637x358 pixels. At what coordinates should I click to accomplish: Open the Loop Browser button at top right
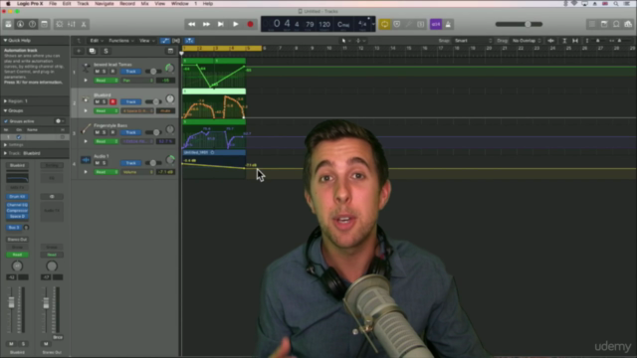click(x=616, y=24)
